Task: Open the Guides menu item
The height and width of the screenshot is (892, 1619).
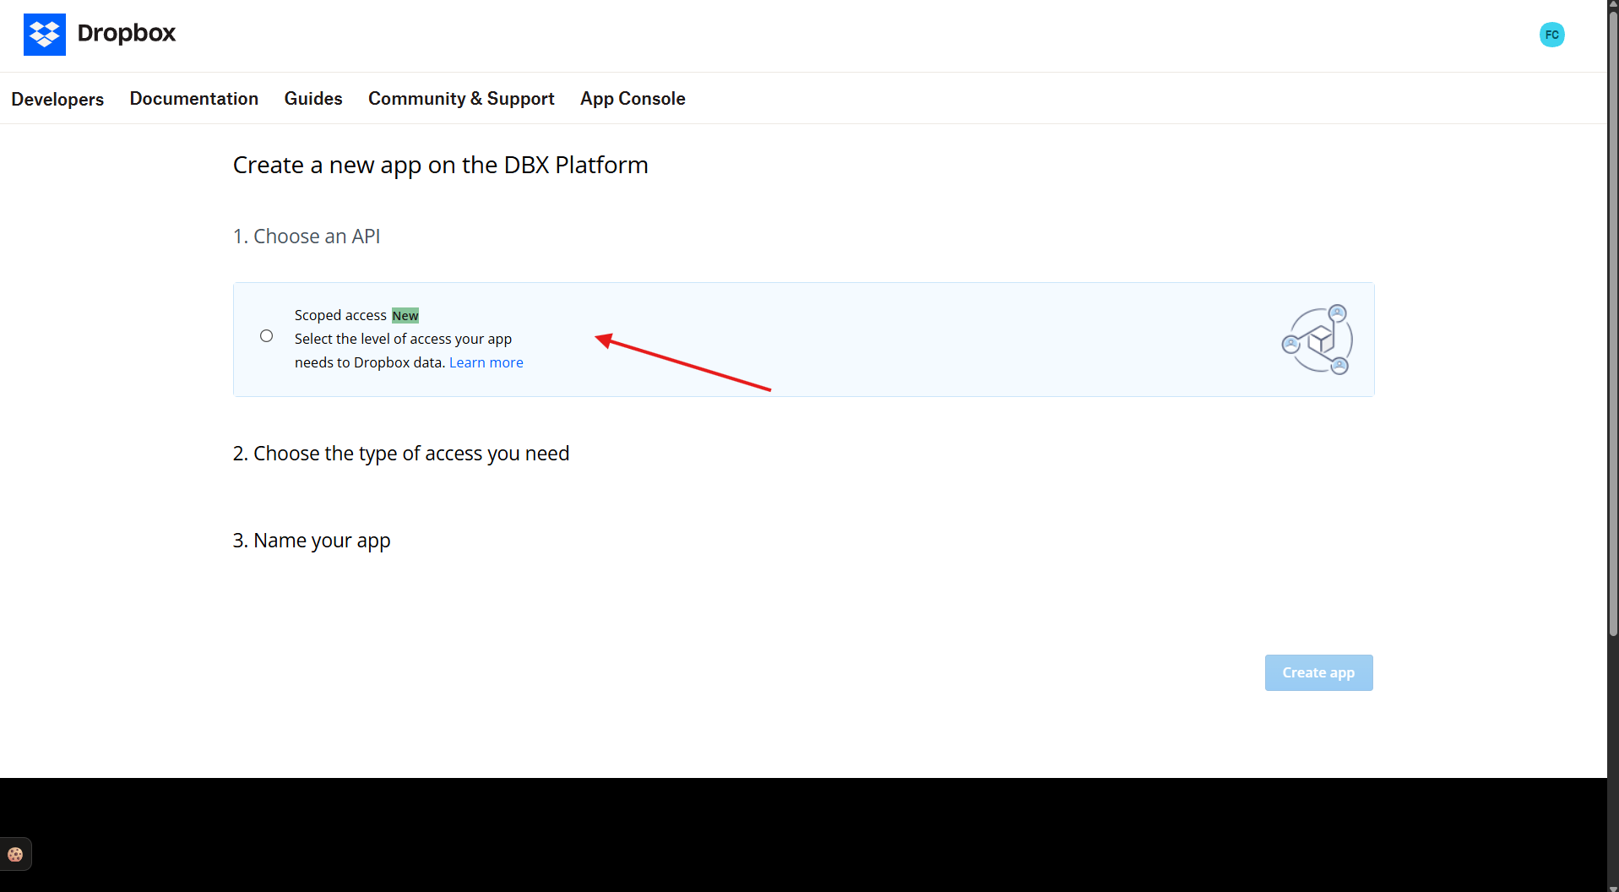Action: point(313,99)
